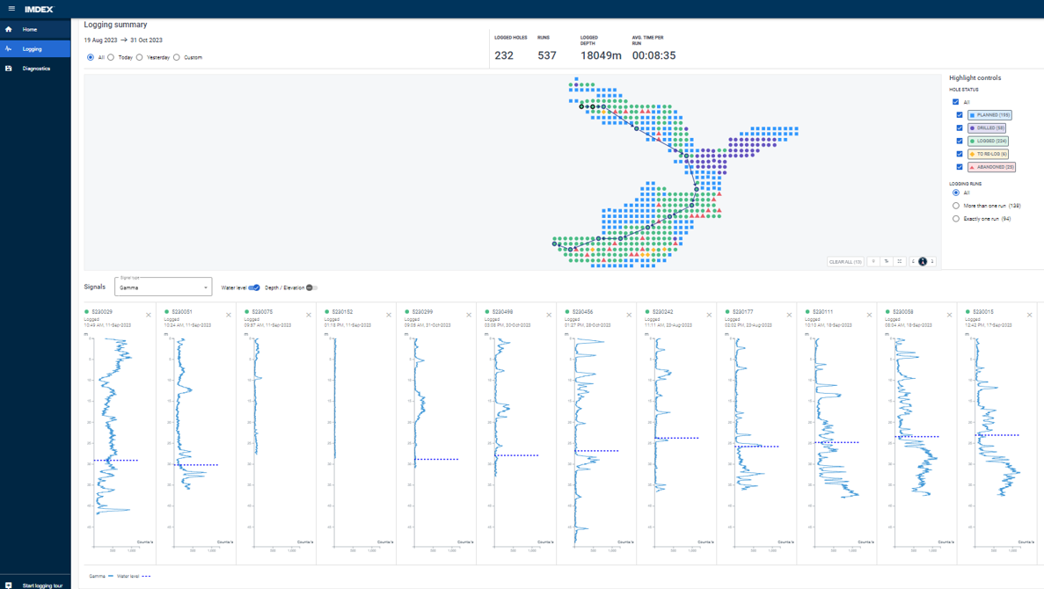The width and height of the screenshot is (1044, 589).
Task: Toggle the Depth / Elevation switch
Action: (x=311, y=287)
